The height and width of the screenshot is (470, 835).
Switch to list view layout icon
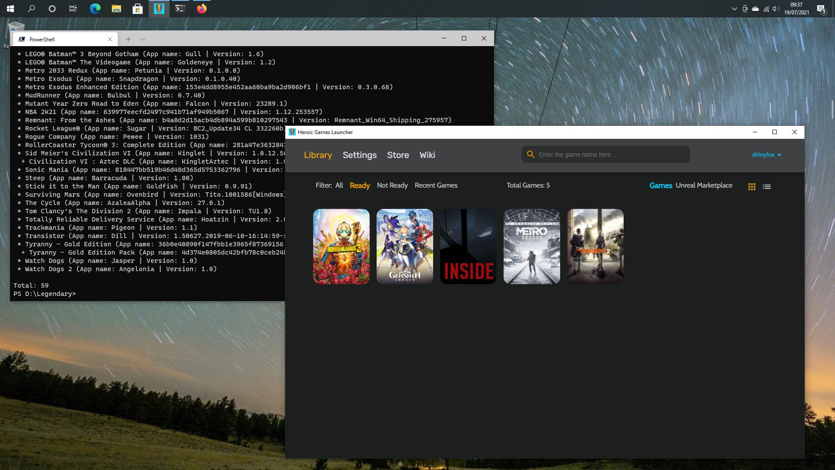click(767, 187)
